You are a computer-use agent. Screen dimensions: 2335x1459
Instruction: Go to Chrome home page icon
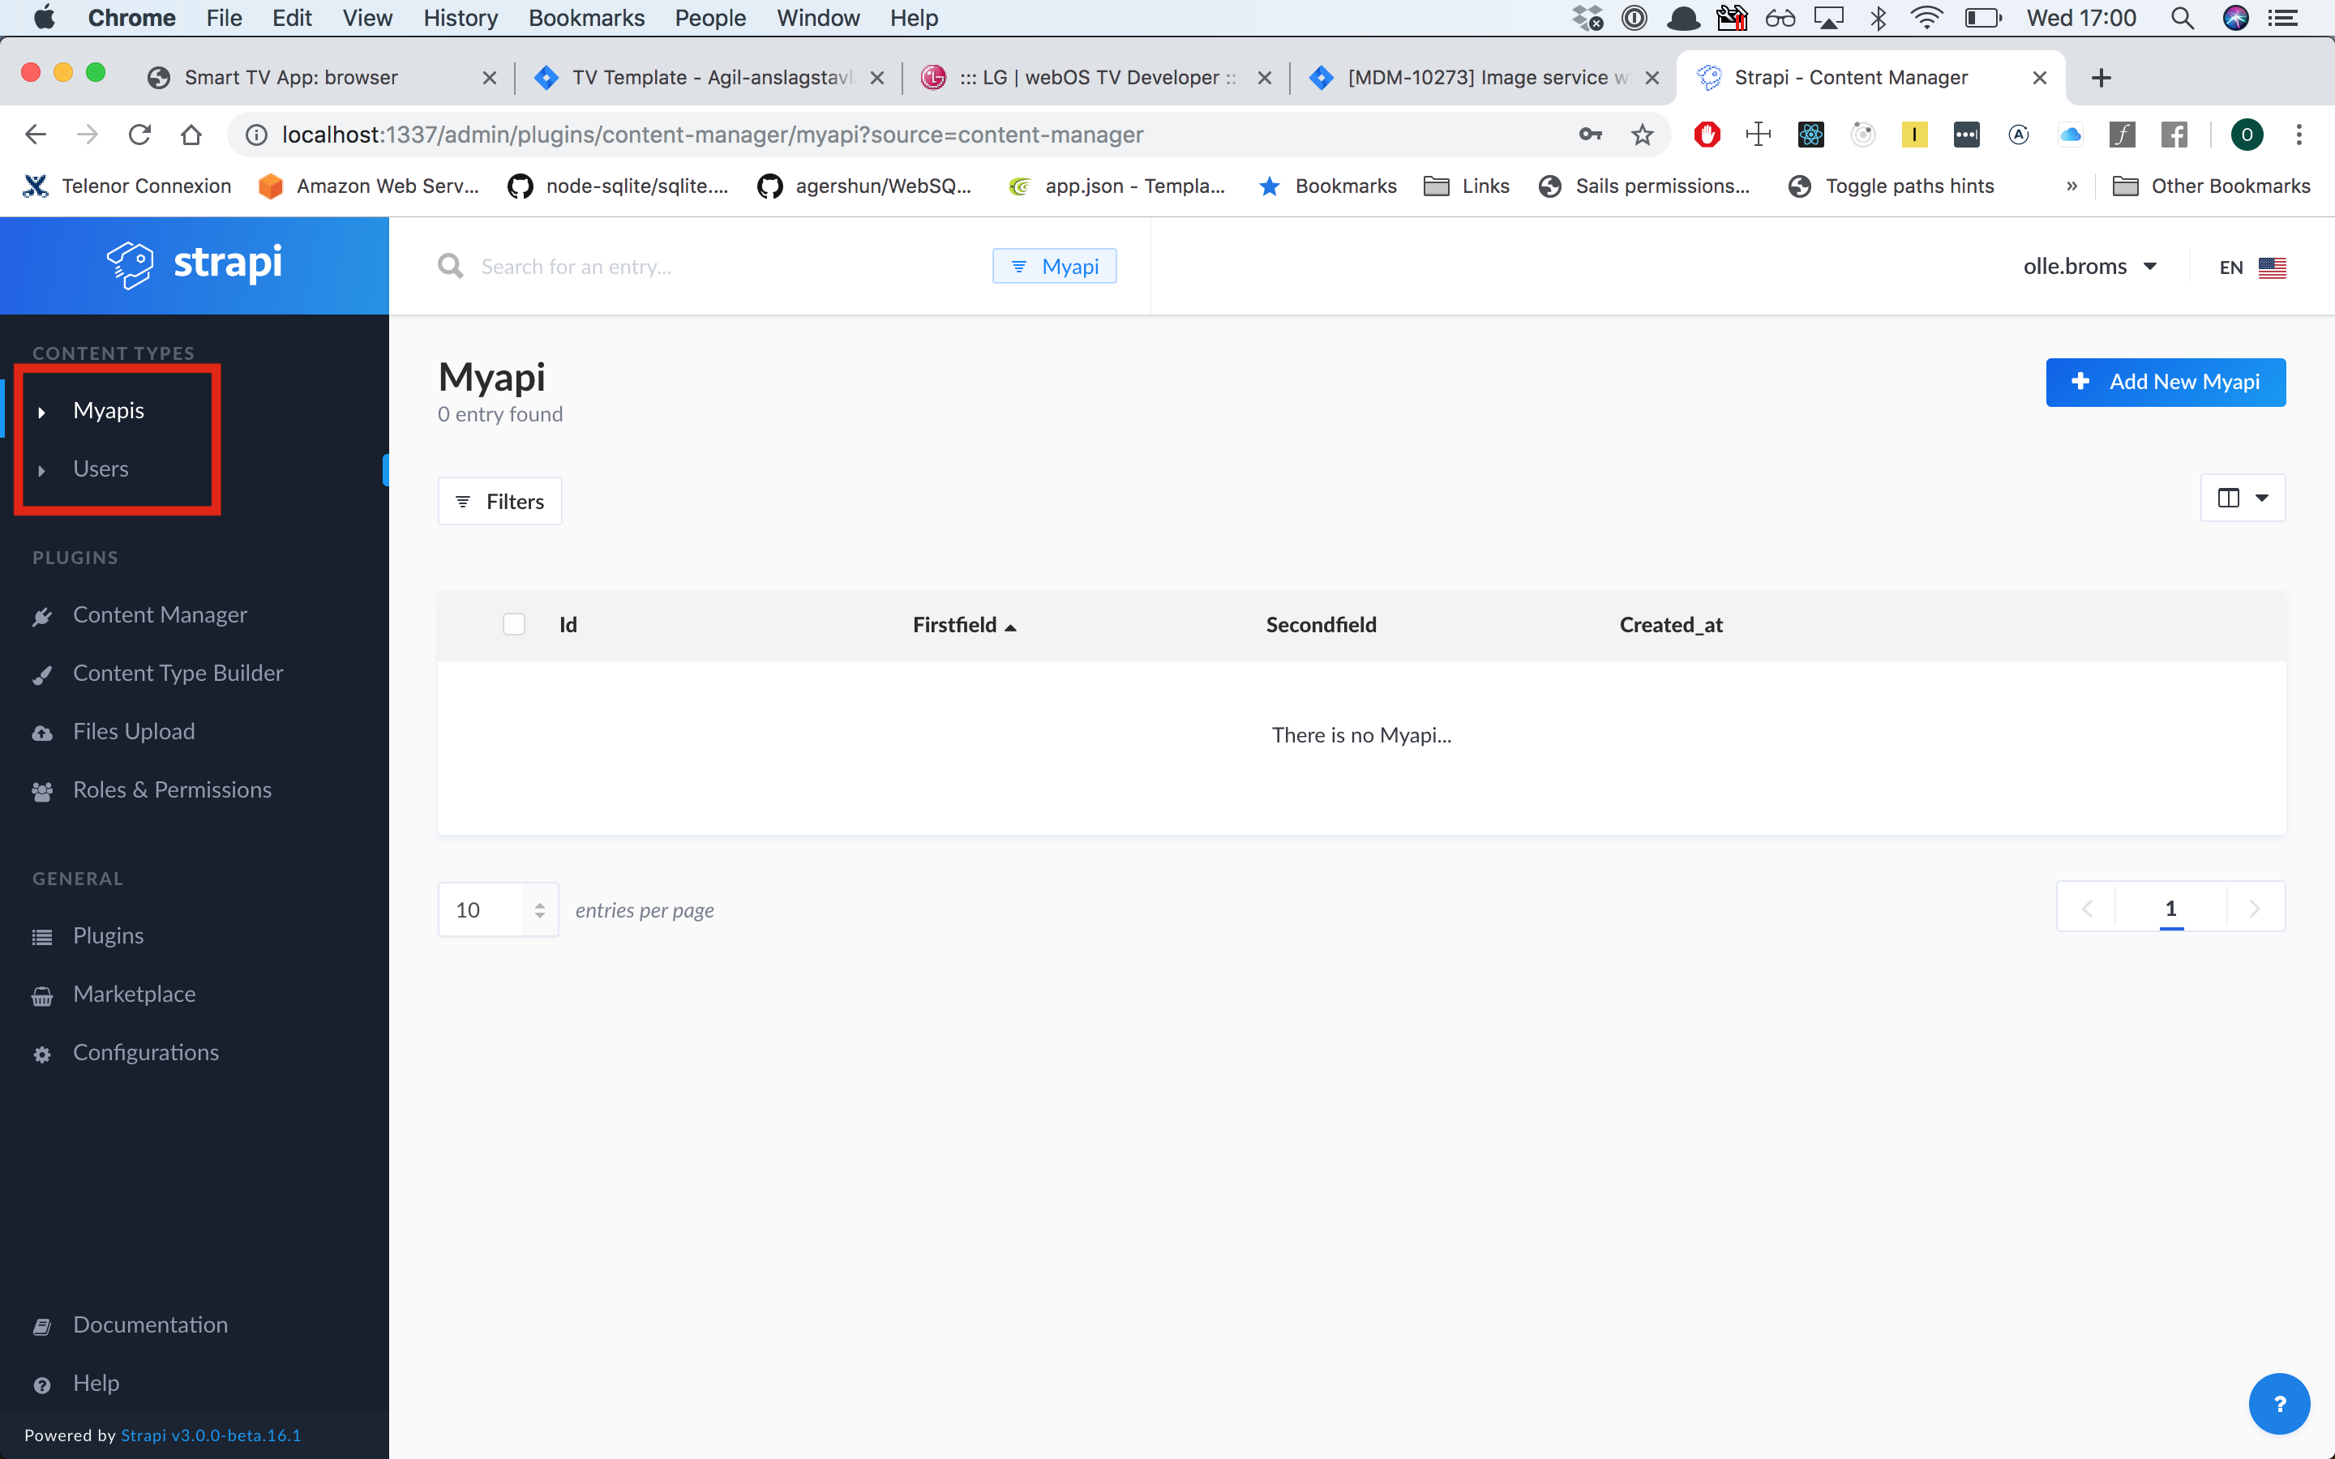point(191,135)
